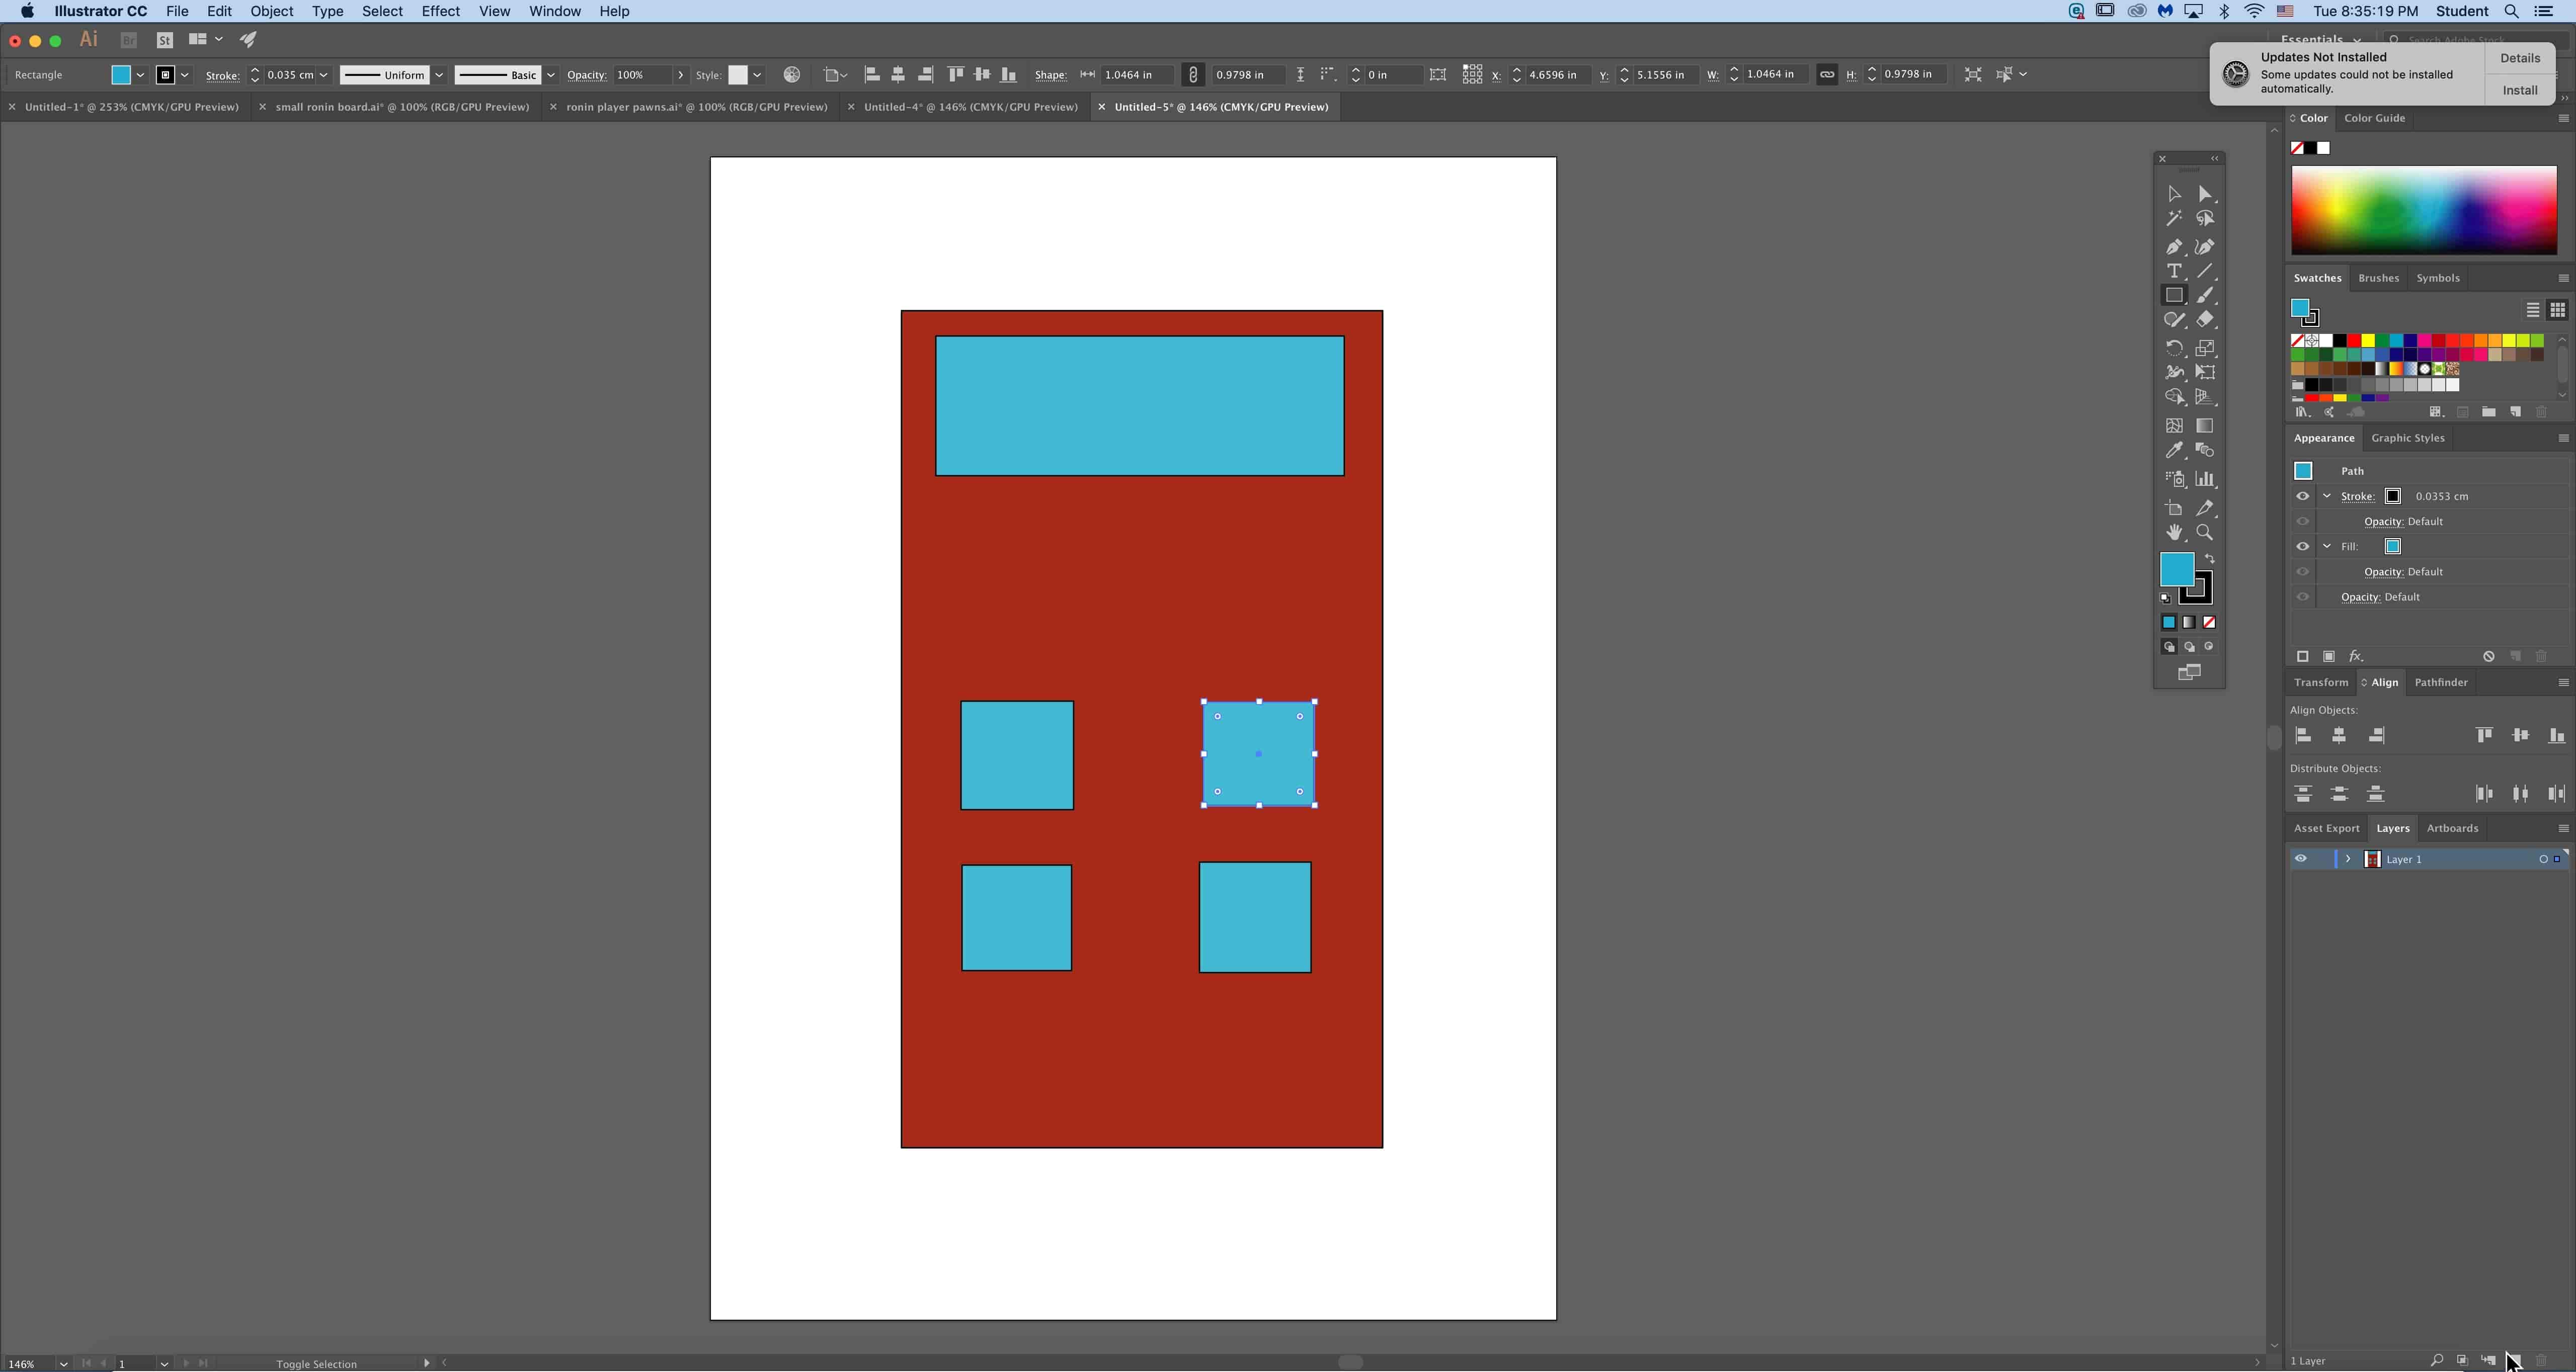2576x1372 pixels.
Task: Select the Eyedropper tool
Action: [x=2174, y=451]
